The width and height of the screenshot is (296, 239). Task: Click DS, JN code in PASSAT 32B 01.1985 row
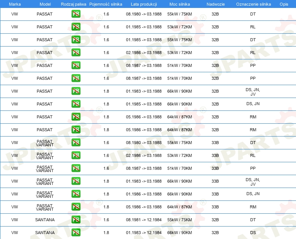click(253, 104)
